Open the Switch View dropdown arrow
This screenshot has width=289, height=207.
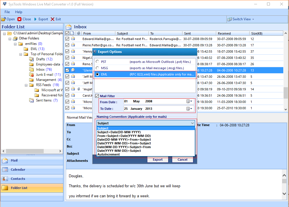[x=253, y=19]
